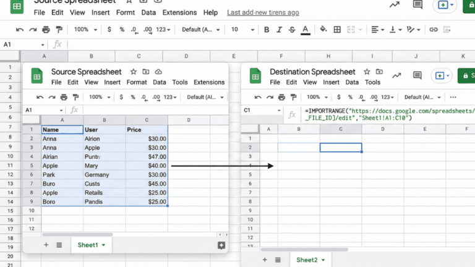The image size is (475, 267).
Task: Format as percent in outer toolbar
Action: click(x=122, y=30)
